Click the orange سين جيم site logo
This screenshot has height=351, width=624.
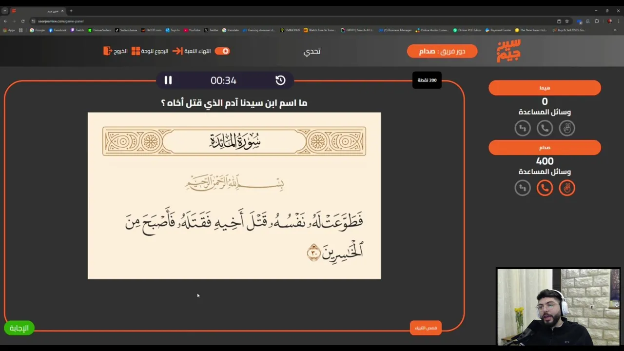pos(508,51)
